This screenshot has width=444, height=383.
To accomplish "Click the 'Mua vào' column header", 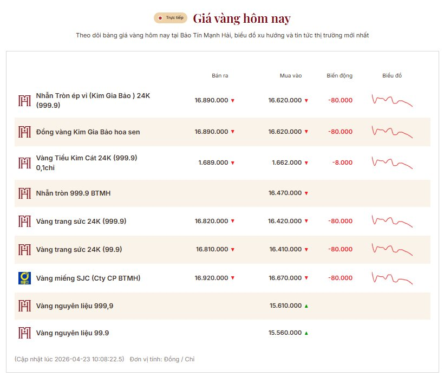I will 291,75.
